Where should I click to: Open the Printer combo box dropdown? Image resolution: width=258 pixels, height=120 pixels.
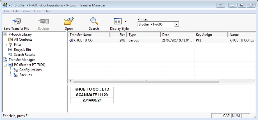(x=176, y=24)
